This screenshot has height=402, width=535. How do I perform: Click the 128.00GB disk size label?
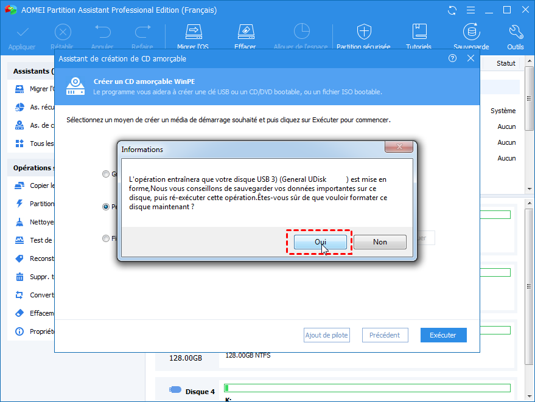click(186, 358)
